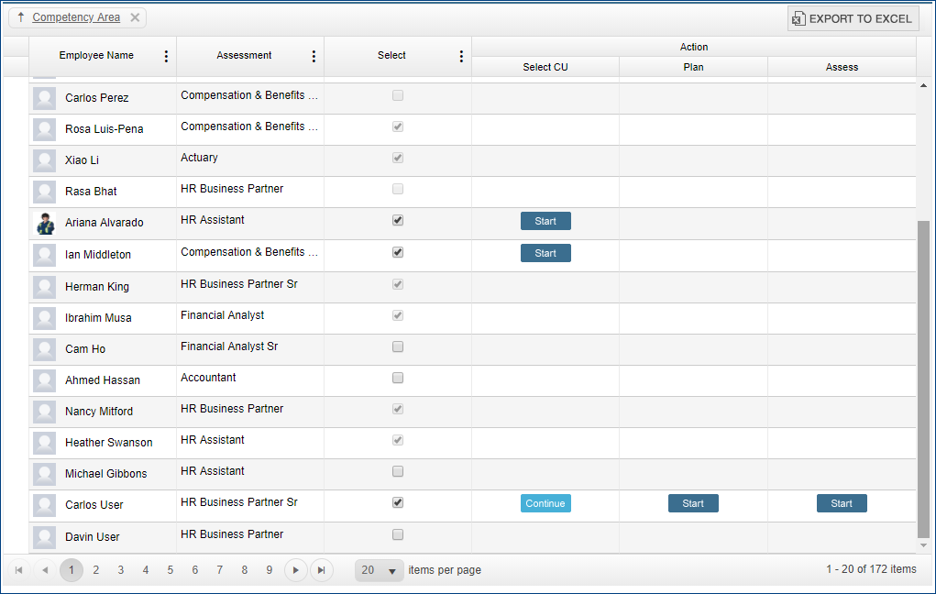Click Ariana Alvarado's profile photo
The height and width of the screenshot is (594, 936).
tap(44, 223)
